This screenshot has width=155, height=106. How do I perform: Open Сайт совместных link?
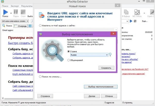coord(23,86)
